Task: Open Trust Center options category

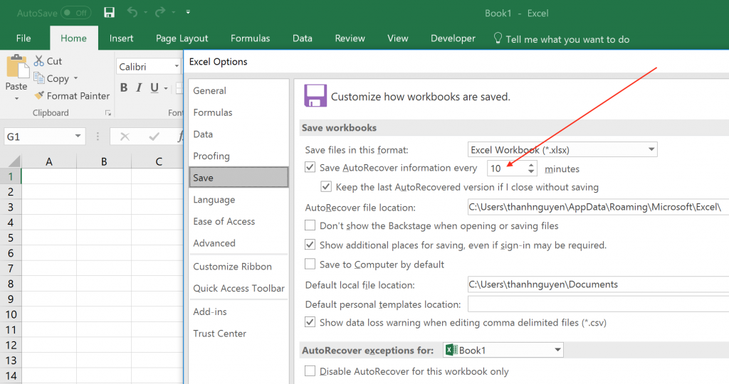Action: [238, 334]
